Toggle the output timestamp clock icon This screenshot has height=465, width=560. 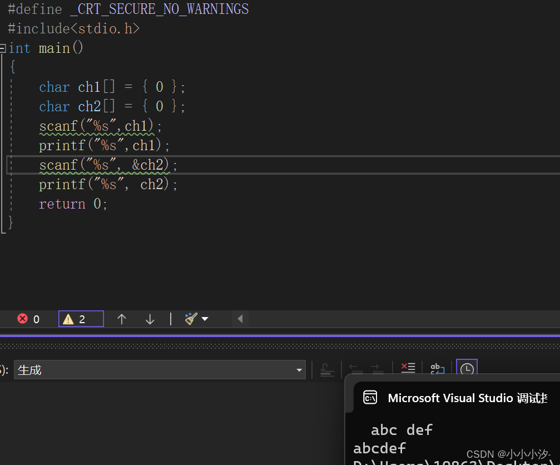pos(467,368)
